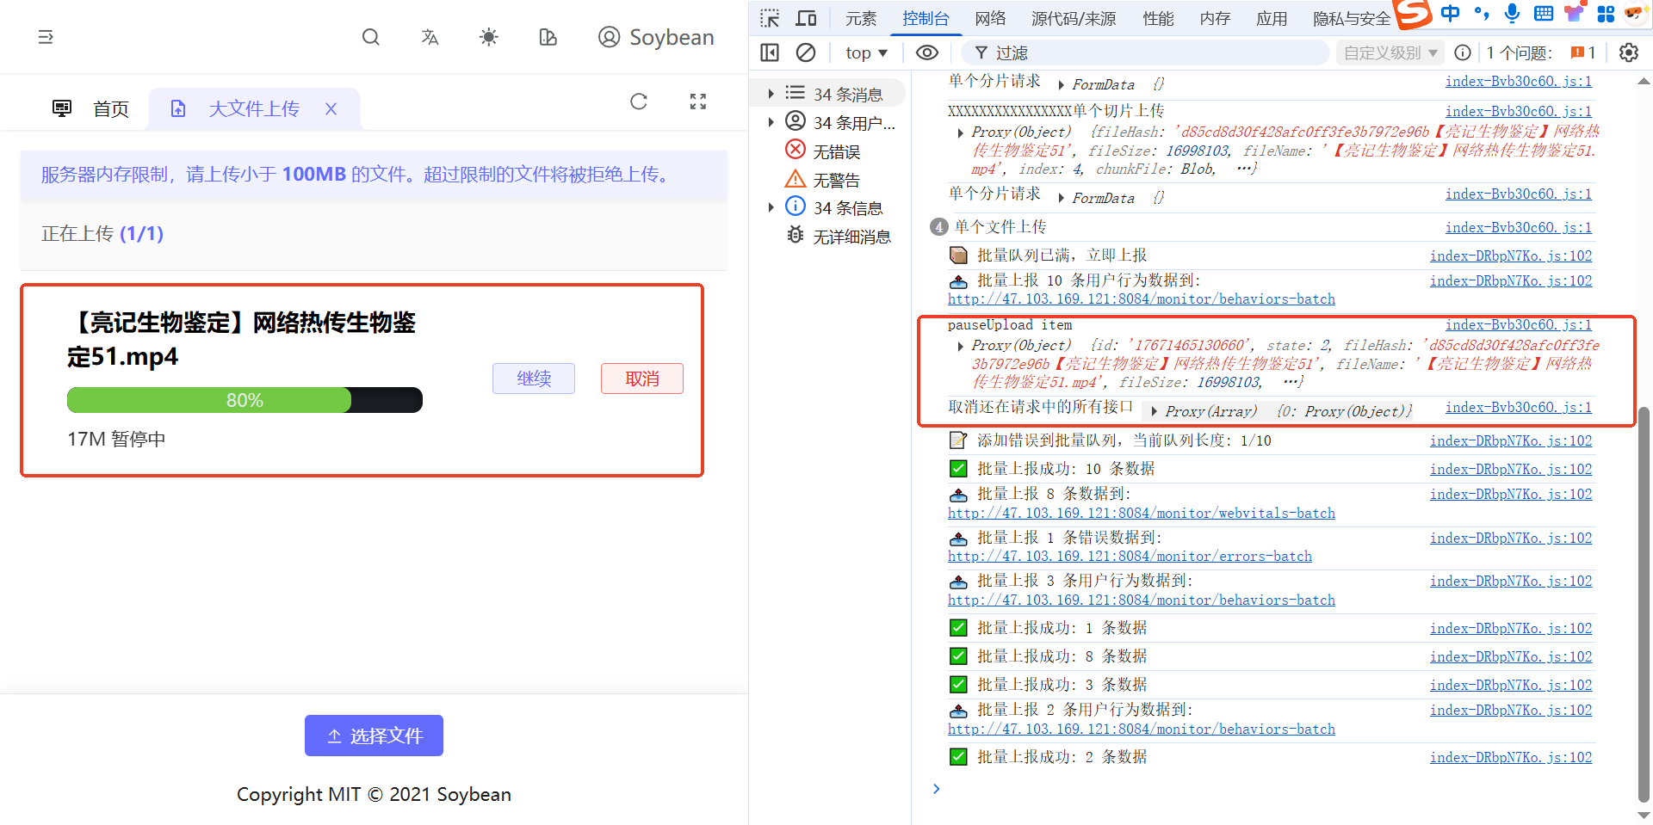Open DevTools settings gear
The height and width of the screenshot is (825, 1653).
1628,52
